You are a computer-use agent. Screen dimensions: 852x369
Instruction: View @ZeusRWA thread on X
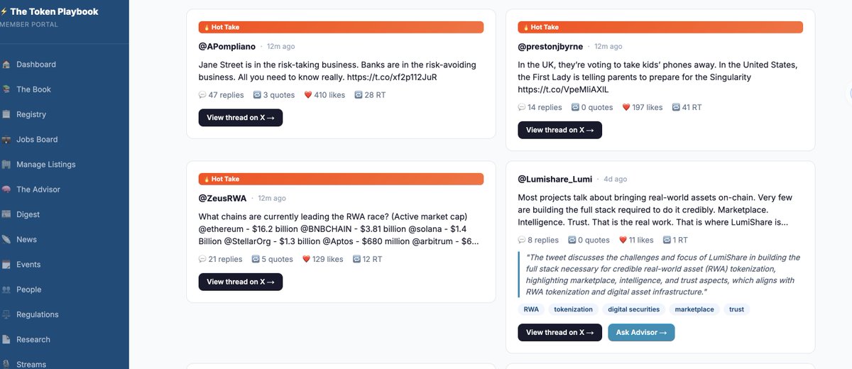pos(241,282)
